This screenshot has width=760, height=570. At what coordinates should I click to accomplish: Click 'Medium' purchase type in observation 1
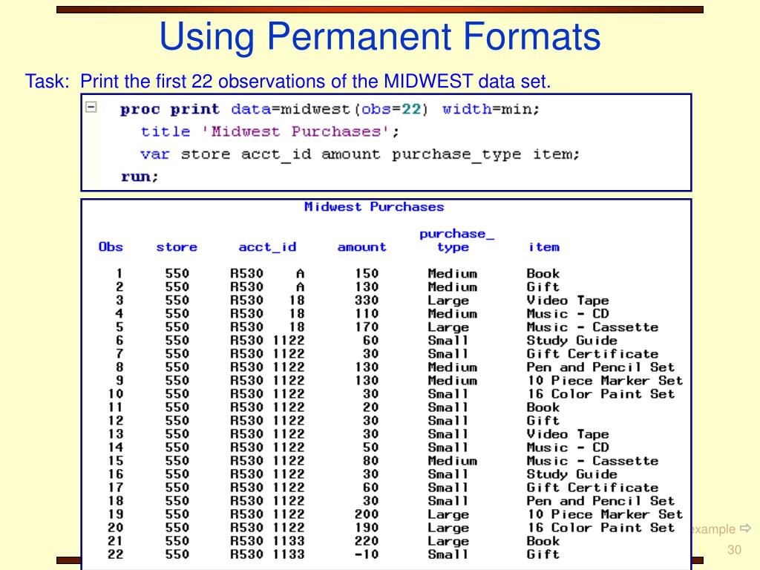click(x=452, y=274)
